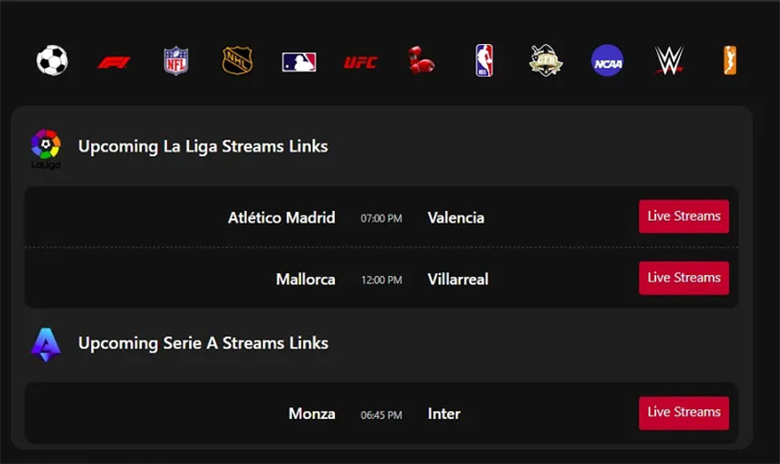Choose the orange WNBA icon
Screen dimensions: 780x464
pyautogui.click(x=730, y=61)
